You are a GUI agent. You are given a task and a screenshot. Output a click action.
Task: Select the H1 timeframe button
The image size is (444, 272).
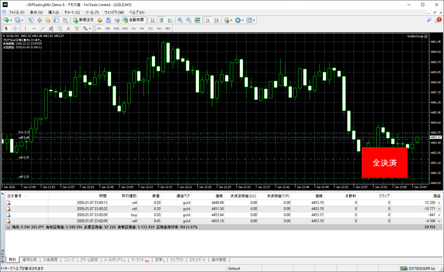(x=134, y=29)
